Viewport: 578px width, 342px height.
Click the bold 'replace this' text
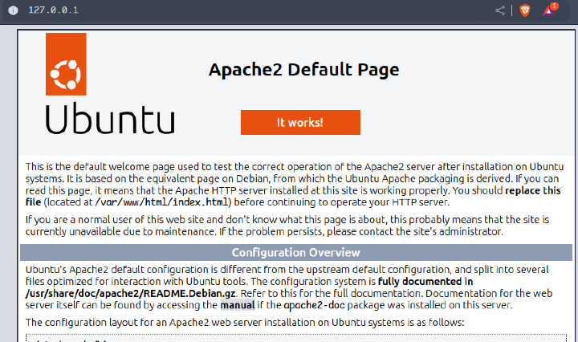tap(533, 190)
